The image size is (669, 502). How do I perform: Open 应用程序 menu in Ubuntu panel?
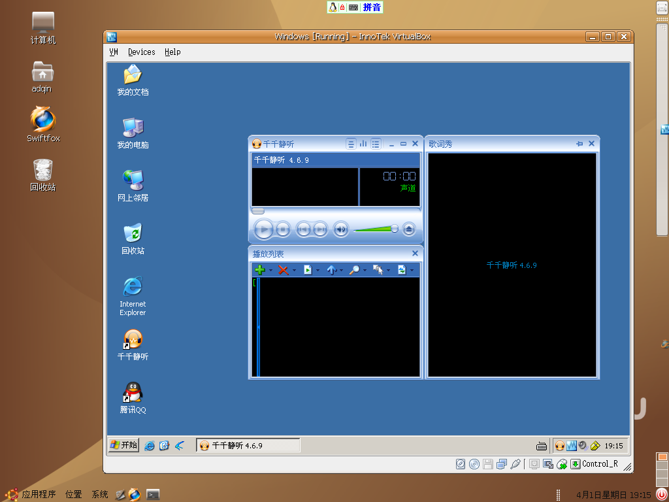[x=39, y=494]
